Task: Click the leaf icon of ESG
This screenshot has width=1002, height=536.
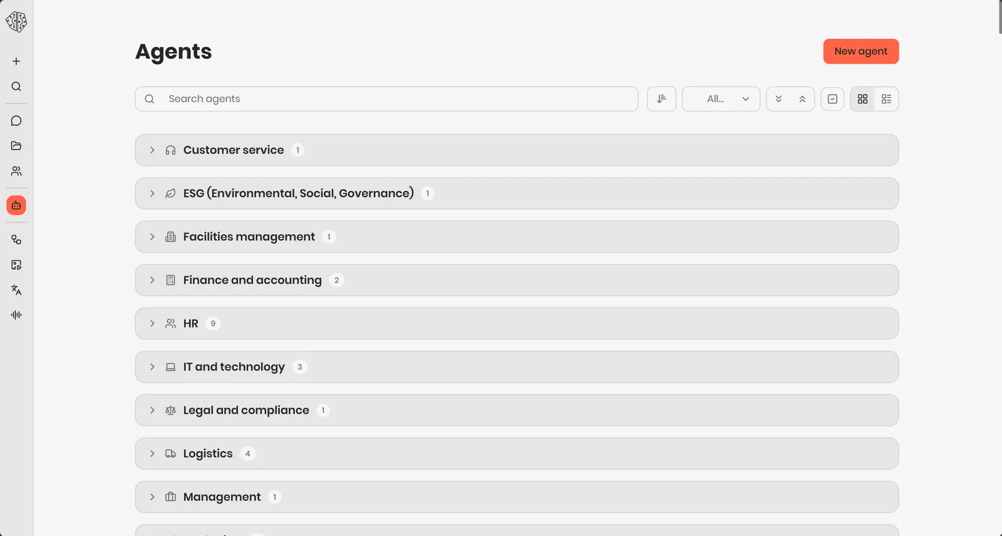Action: tap(170, 193)
